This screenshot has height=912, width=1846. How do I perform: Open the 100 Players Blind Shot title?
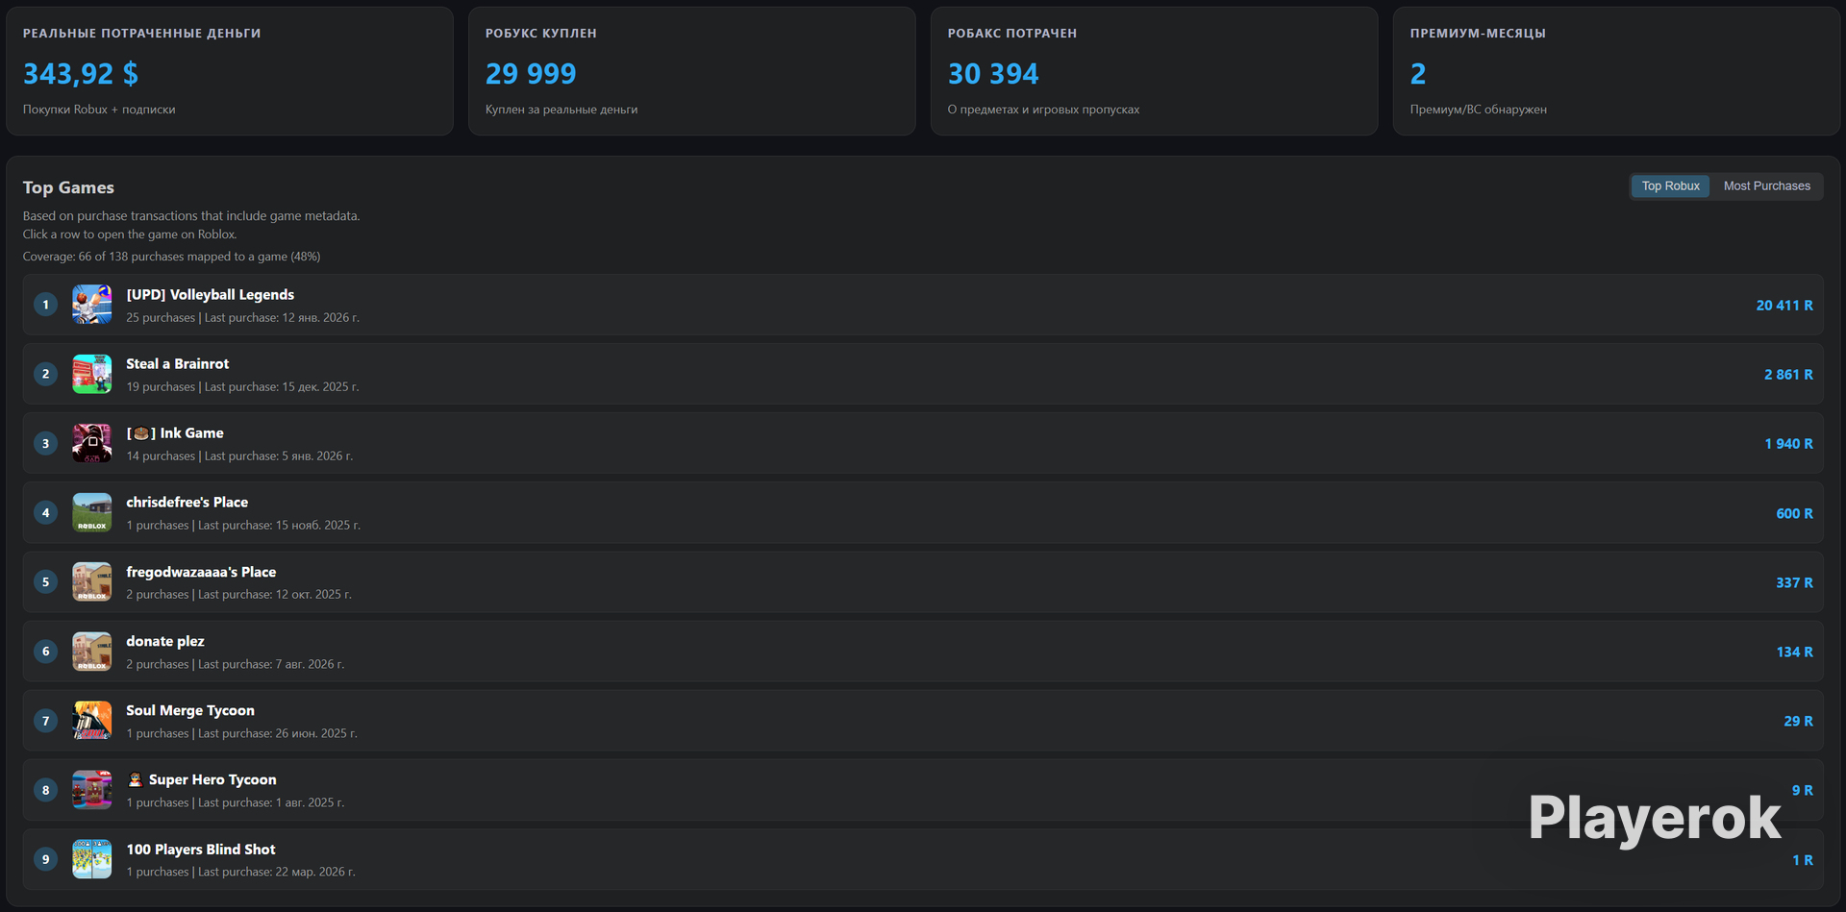point(201,850)
